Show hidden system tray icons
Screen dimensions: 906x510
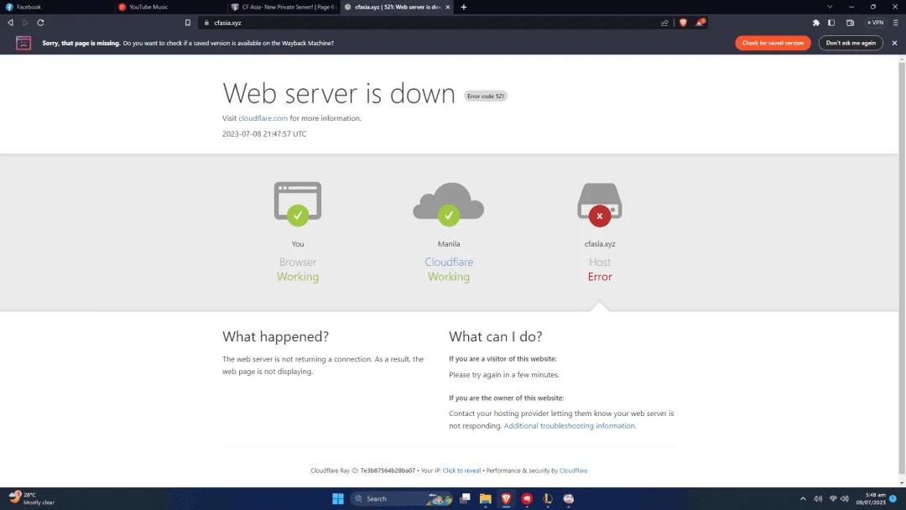pos(803,498)
